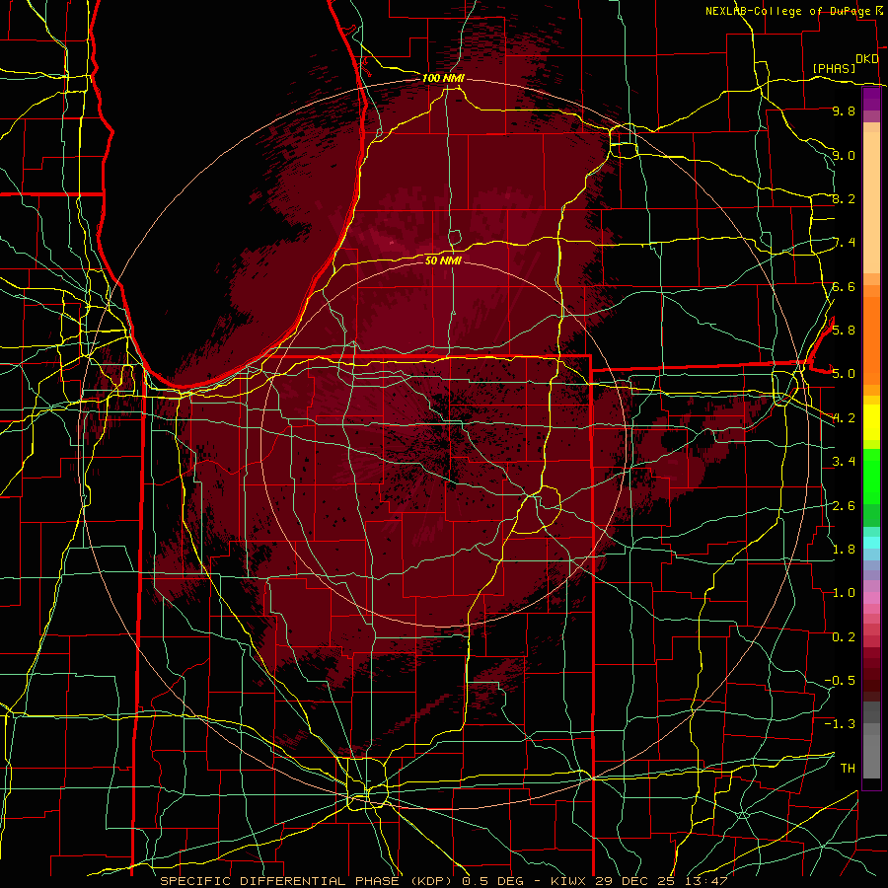Image resolution: width=888 pixels, height=888 pixels.
Task: Click the "50 NMI" range ring label
Action: (443, 260)
